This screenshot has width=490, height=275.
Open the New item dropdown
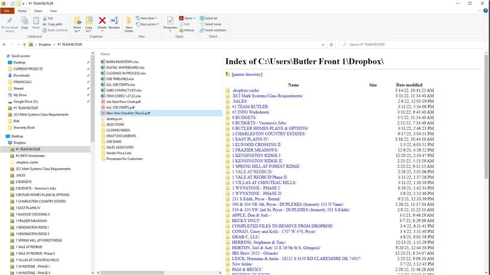[x=147, y=18]
